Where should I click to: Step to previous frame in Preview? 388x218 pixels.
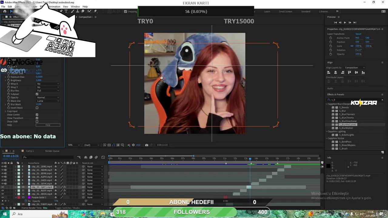[340, 22]
